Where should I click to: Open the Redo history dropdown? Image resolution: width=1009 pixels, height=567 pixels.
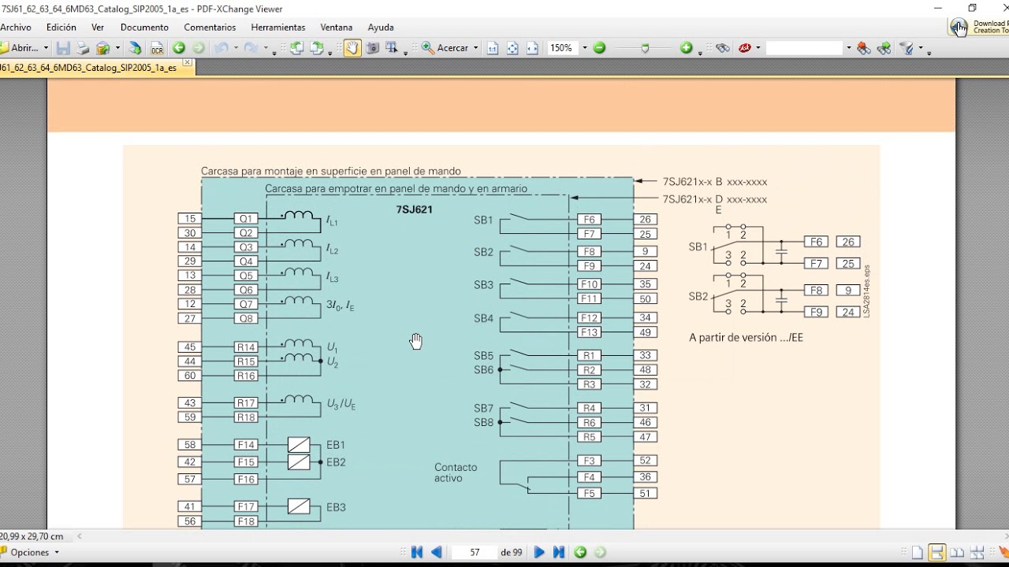point(265,48)
